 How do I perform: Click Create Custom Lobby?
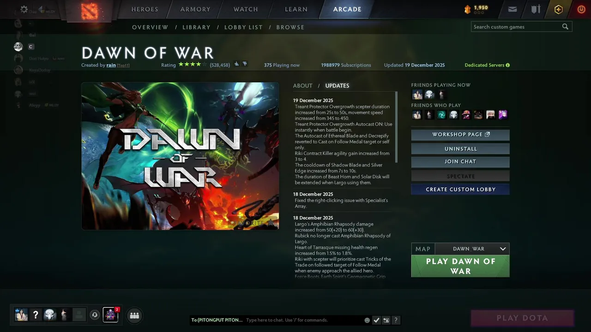[x=460, y=190]
